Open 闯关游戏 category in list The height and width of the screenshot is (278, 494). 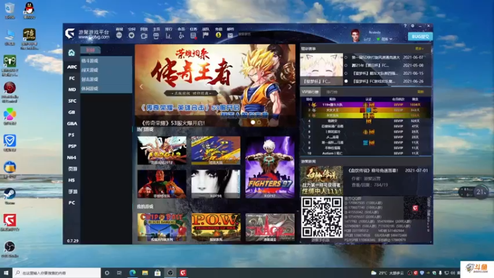pos(106,70)
